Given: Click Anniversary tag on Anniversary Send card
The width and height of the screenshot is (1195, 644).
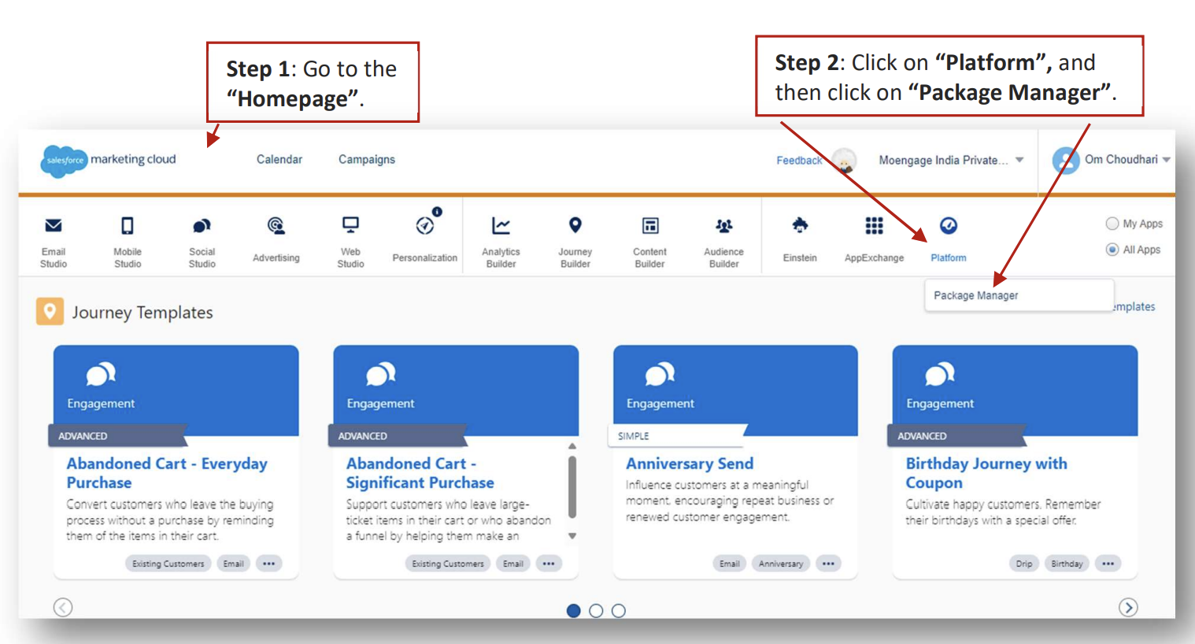Looking at the screenshot, I should click(781, 564).
